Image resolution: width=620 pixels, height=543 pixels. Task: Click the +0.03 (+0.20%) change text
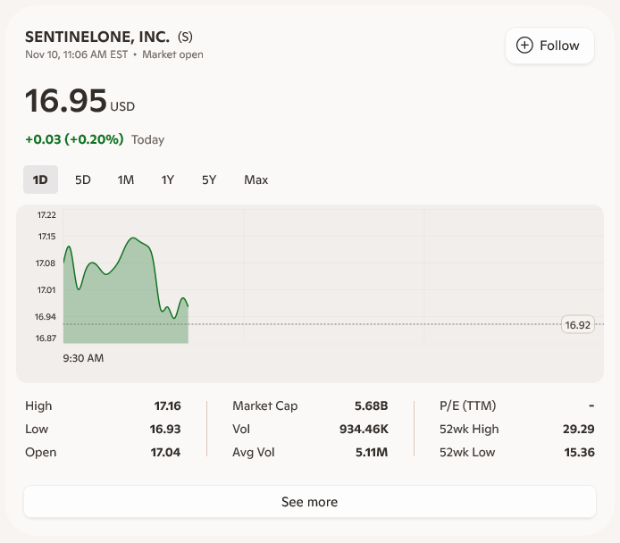[x=74, y=139]
